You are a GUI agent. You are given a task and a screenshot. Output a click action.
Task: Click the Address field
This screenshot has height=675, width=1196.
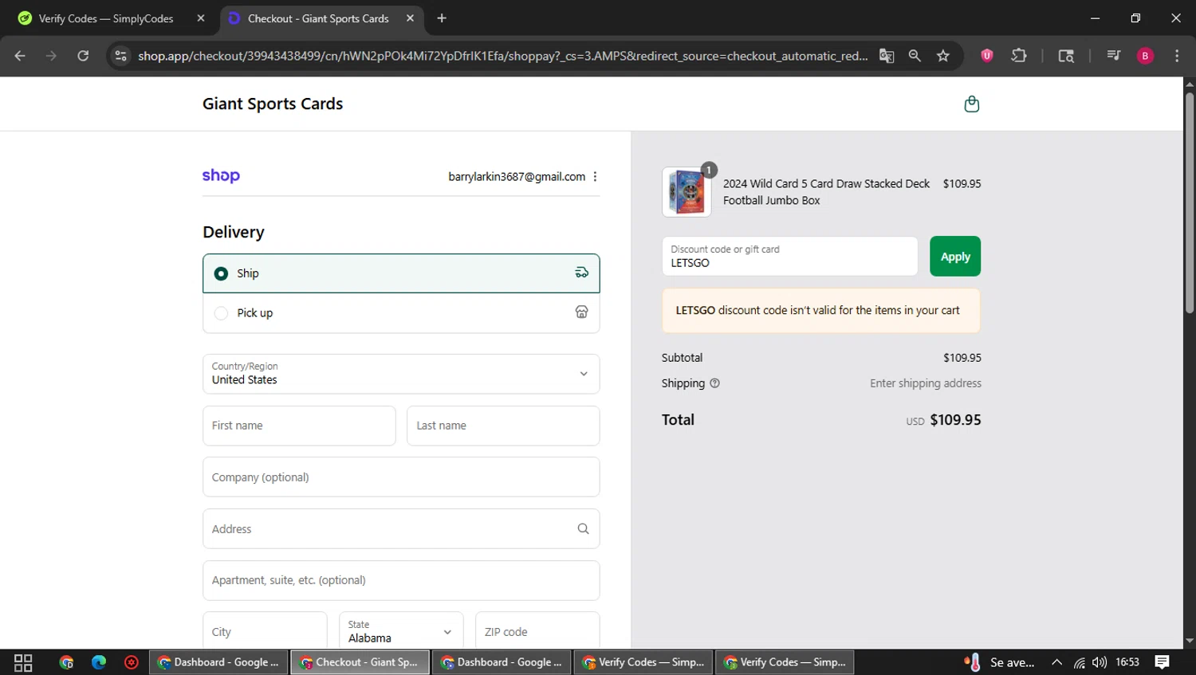pyautogui.click(x=401, y=529)
